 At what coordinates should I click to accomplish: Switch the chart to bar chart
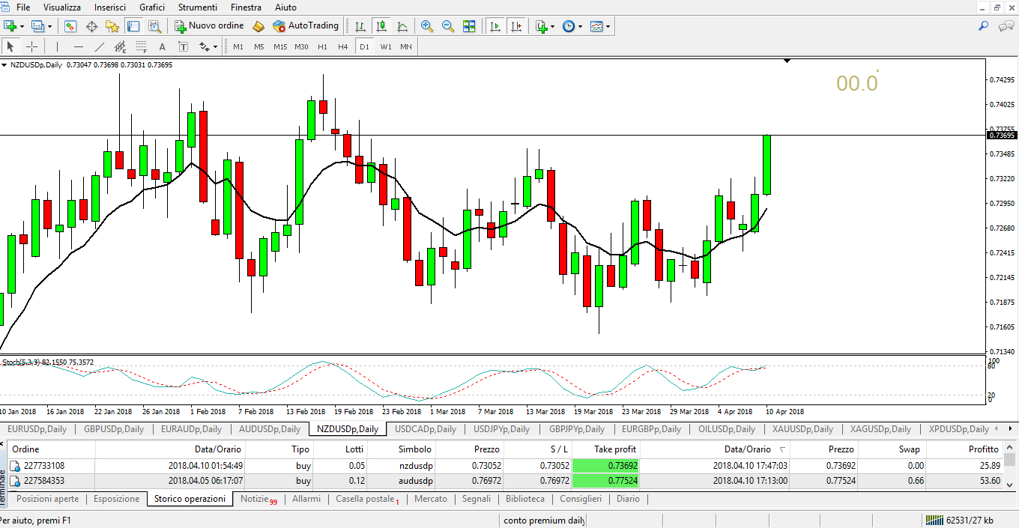(361, 26)
